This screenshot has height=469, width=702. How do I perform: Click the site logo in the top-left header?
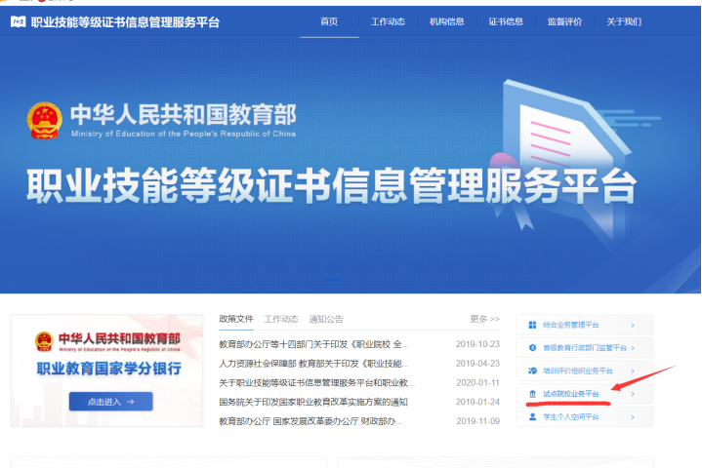pyautogui.click(x=18, y=21)
